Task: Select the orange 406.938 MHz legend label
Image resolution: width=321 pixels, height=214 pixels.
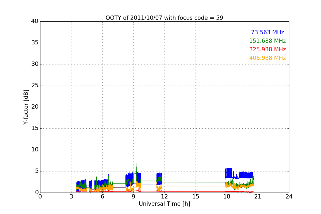Action: point(267,58)
